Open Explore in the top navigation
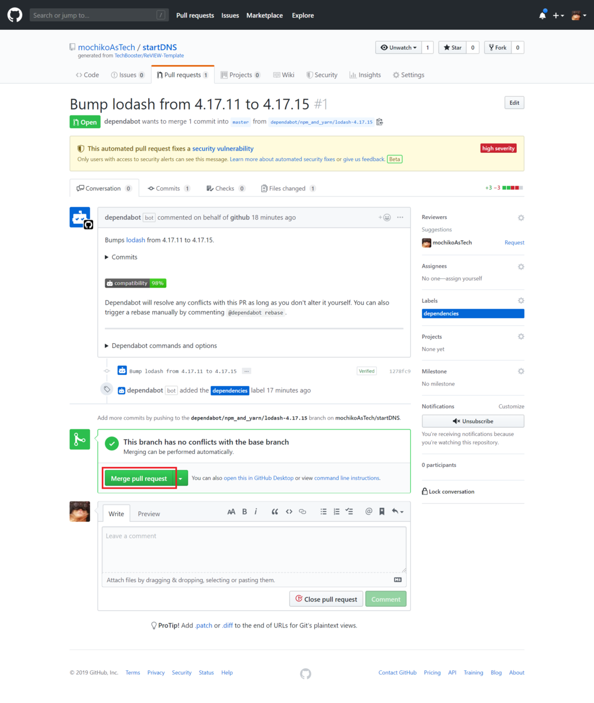The image size is (594, 703). (x=303, y=15)
